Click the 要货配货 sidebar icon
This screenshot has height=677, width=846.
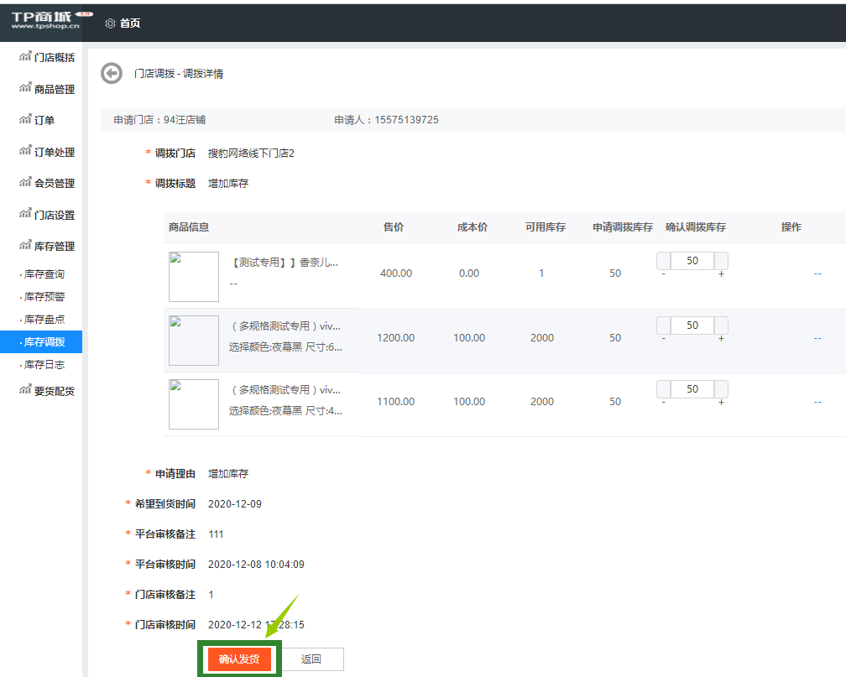(x=44, y=389)
